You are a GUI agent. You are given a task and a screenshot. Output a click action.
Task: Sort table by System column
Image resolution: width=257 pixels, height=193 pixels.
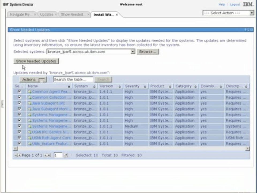[x=94, y=87]
